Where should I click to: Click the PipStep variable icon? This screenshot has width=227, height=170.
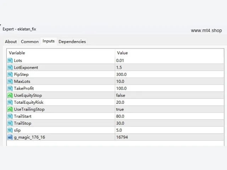[x=10, y=74]
